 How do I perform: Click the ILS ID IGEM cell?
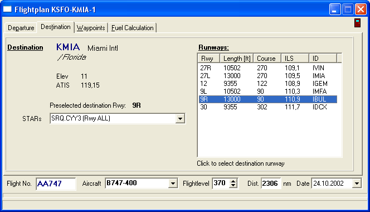point(320,84)
